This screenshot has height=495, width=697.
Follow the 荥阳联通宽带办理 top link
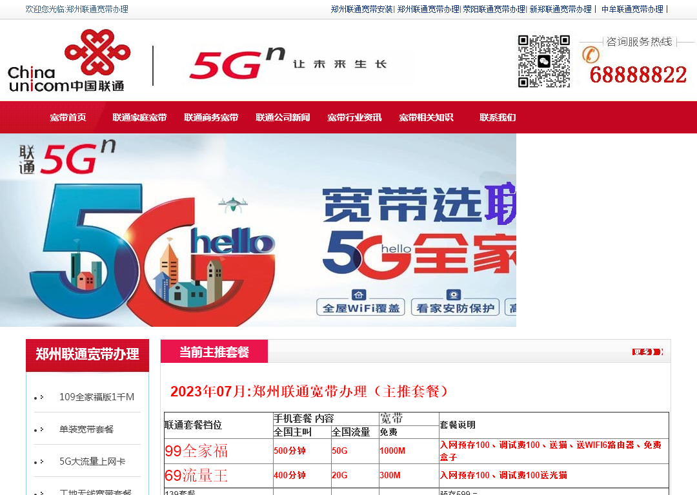coord(494,9)
